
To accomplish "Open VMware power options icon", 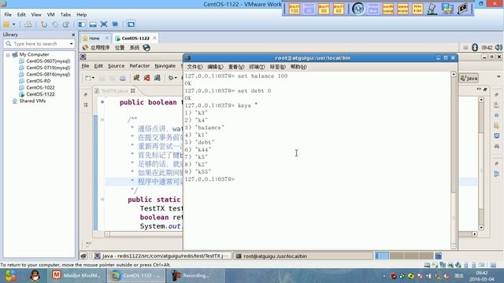I will click(6, 24).
